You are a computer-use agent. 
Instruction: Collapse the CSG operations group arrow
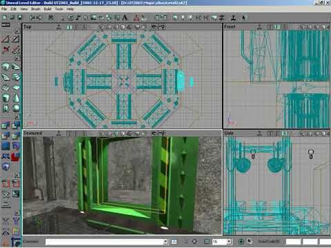point(17,117)
